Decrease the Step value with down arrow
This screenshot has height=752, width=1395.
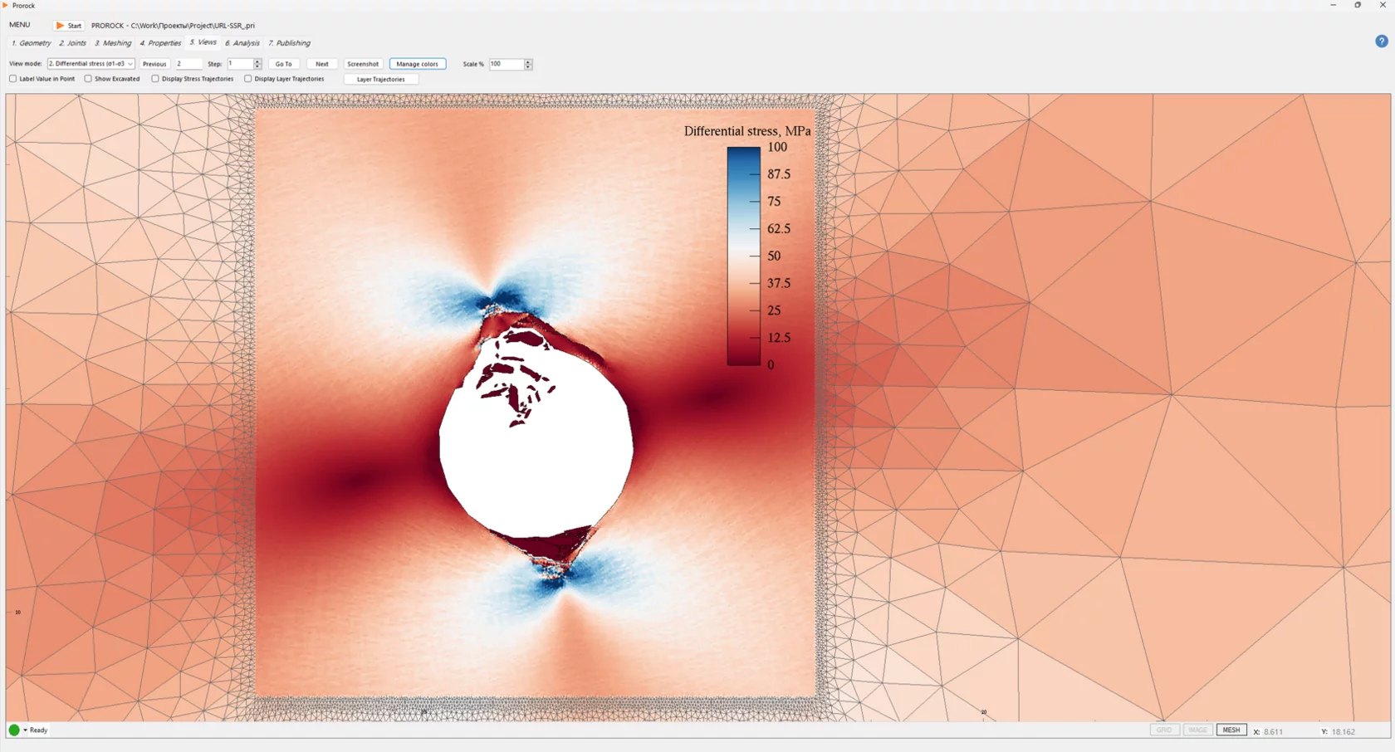click(x=257, y=66)
